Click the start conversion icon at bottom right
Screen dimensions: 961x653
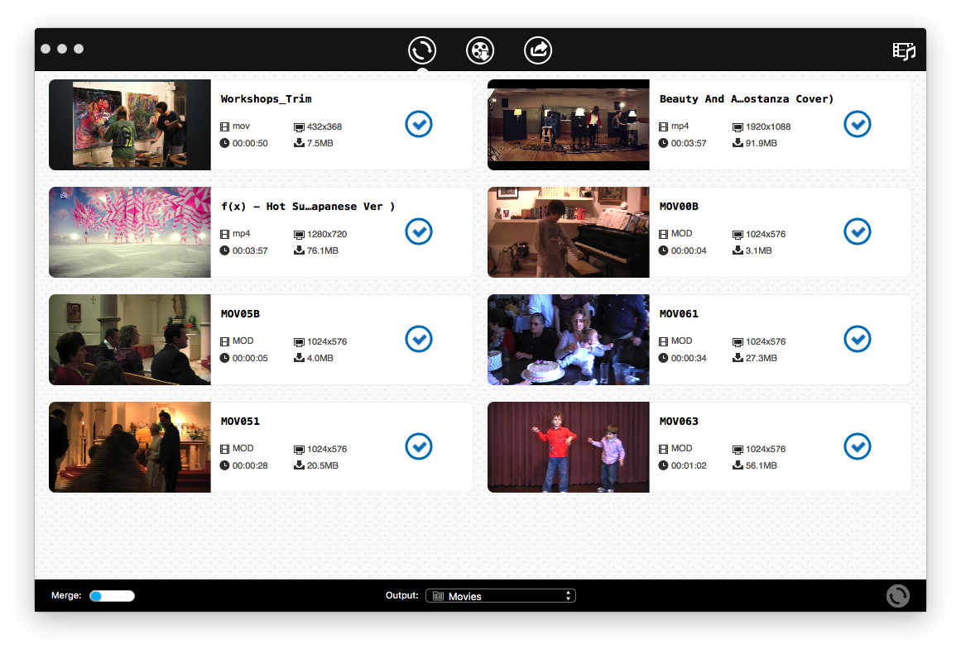897,595
